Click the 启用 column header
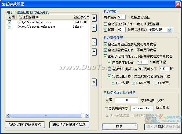 [x=12, y=17]
